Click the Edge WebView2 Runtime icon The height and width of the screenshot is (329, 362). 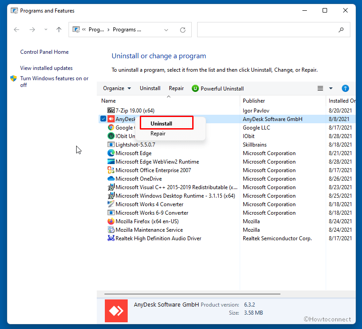point(111,161)
